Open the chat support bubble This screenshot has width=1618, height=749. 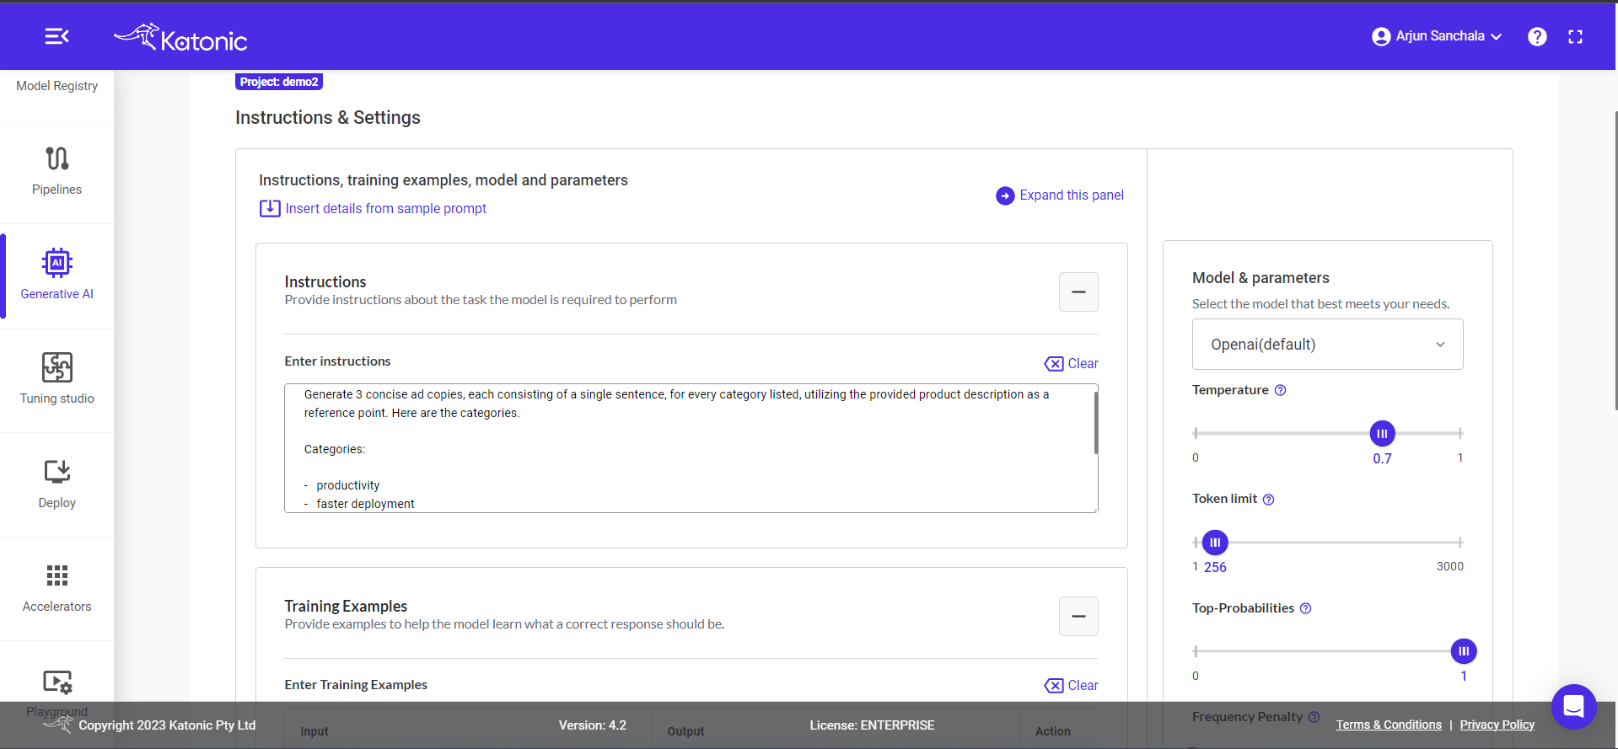1573,706
